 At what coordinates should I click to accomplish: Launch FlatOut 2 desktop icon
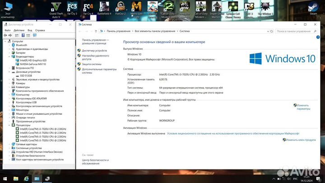click(x=121, y=9)
